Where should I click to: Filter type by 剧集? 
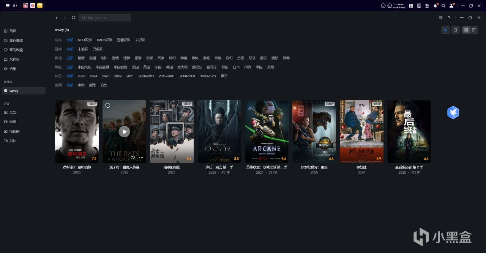[93, 85]
